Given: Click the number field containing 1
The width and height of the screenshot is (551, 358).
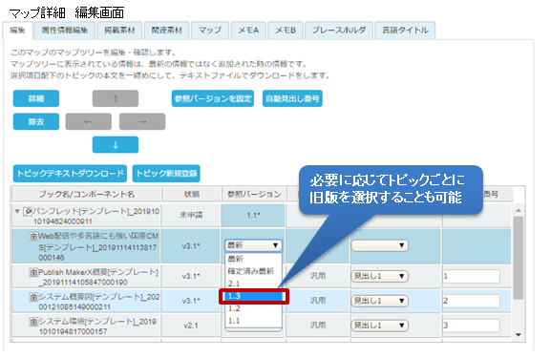Looking at the screenshot, I should pyautogui.click(x=471, y=276).
